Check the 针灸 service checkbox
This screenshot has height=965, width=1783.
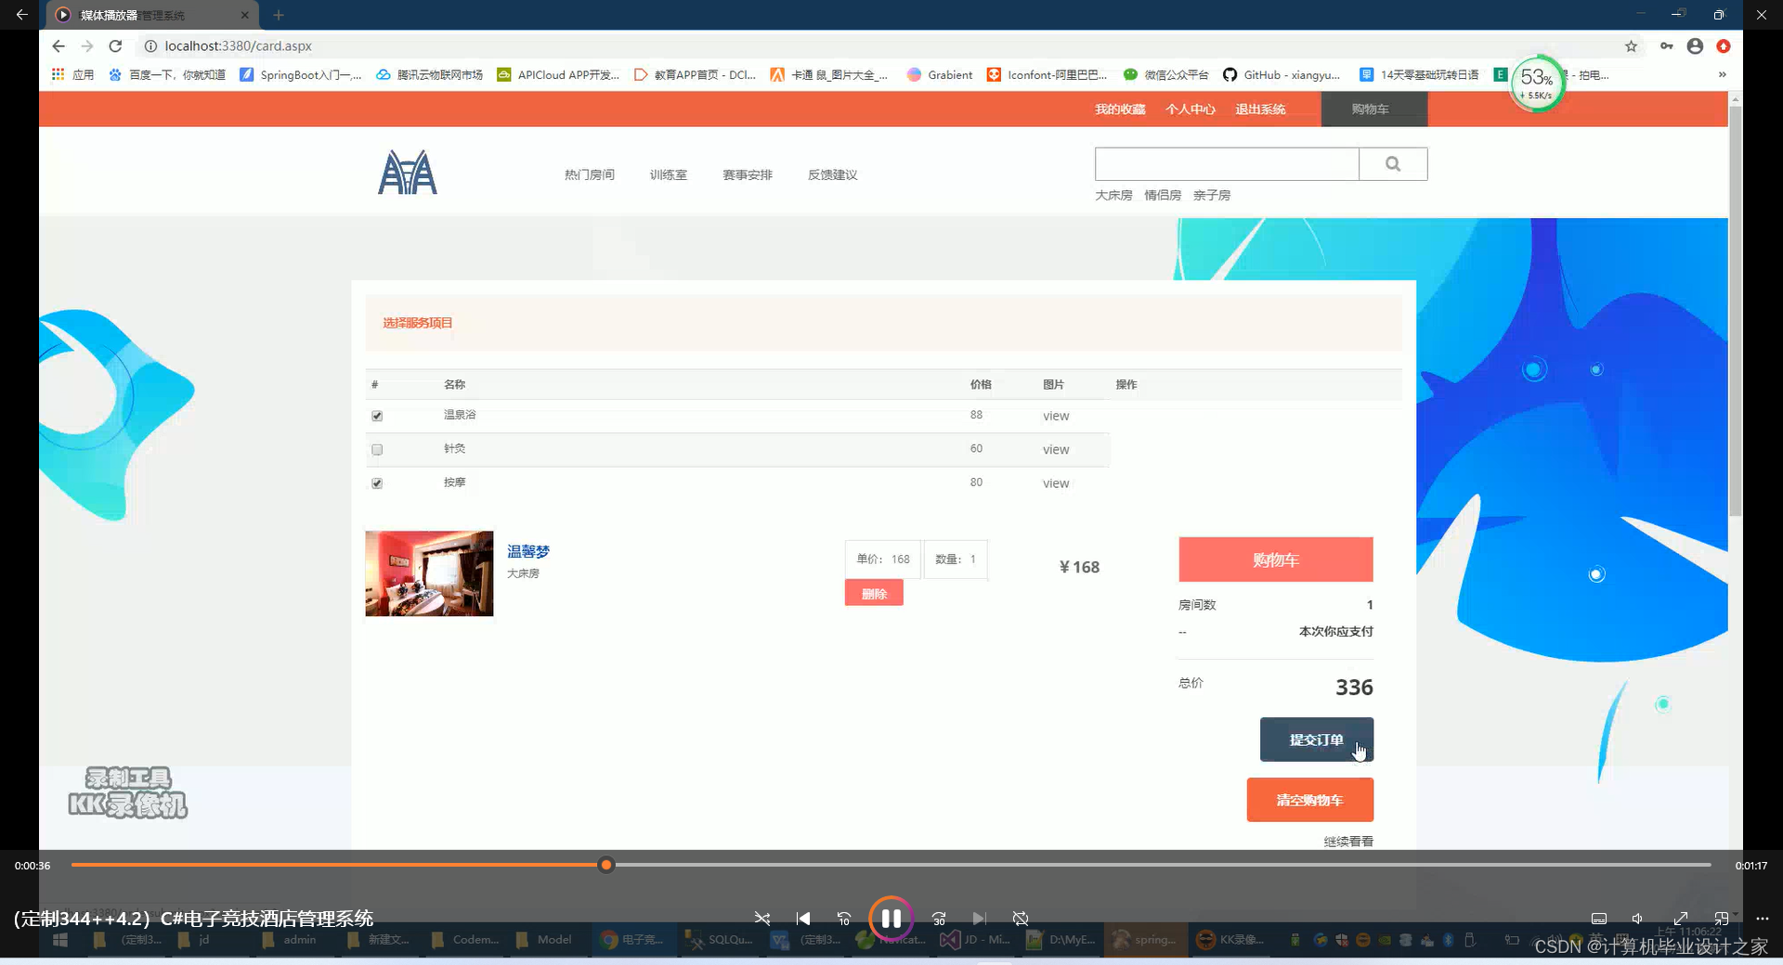(377, 449)
